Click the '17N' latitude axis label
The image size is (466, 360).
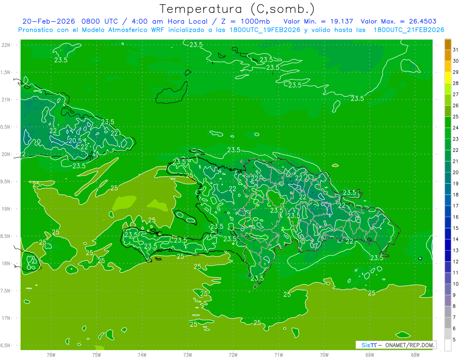tap(6, 318)
